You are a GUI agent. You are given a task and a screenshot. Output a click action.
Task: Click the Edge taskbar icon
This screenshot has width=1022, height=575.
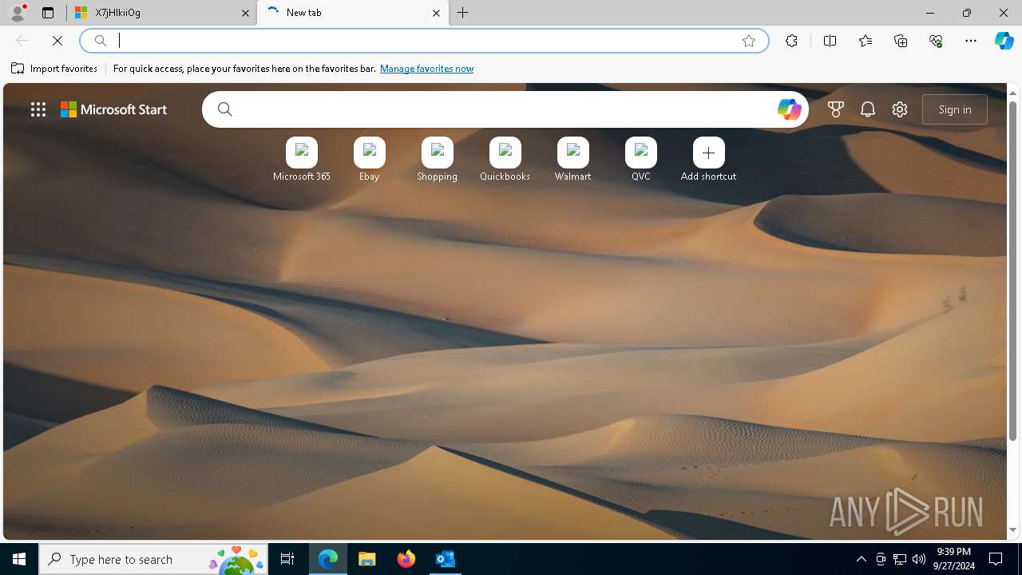click(x=328, y=559)
